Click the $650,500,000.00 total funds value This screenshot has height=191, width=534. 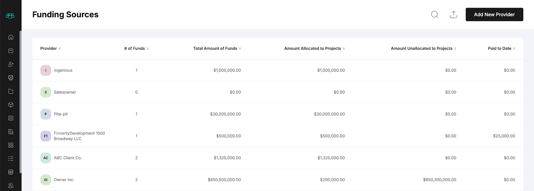pyautogui.click(x=224, y=180)
